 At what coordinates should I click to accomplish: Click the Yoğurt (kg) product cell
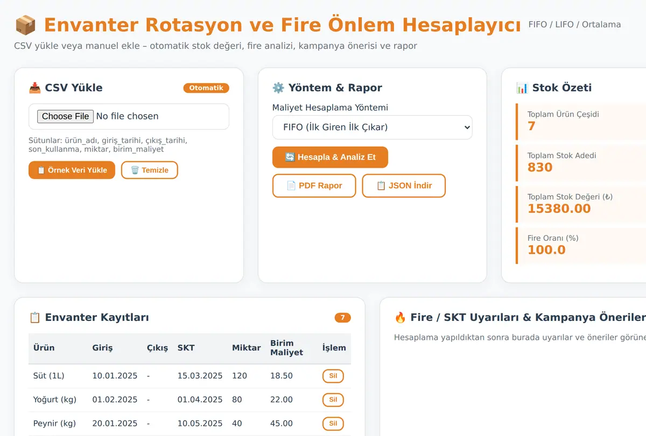tap(55, 399)
